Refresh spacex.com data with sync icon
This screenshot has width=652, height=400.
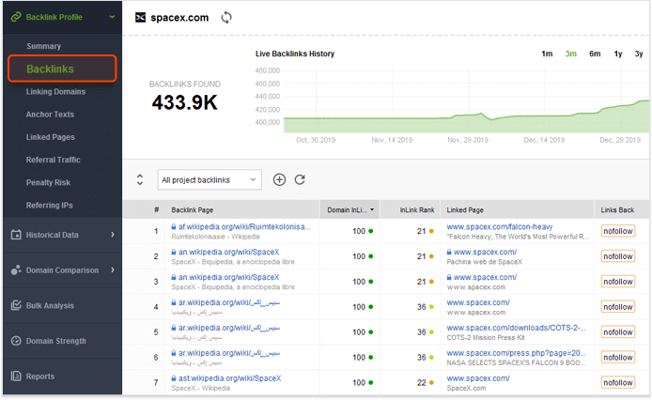point(226,18)
